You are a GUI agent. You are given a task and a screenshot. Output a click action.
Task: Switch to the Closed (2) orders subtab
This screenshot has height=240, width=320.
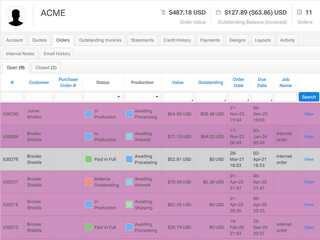click(x=46, y=68)
